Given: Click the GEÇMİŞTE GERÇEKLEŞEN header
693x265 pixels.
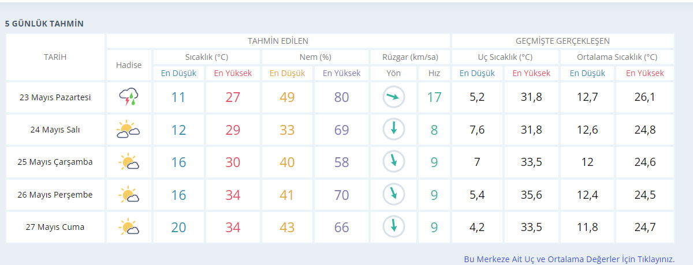Looking at the screenshot, I should pos(562,41).
